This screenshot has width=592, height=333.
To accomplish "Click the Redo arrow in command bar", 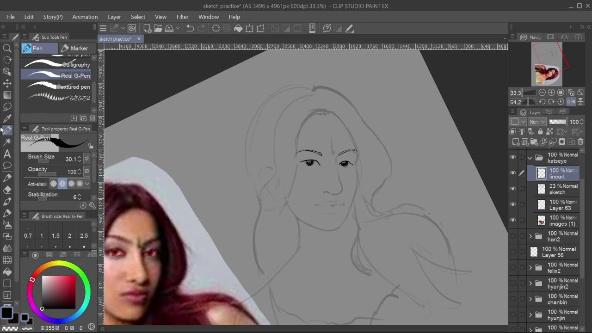I will (201, 29).
